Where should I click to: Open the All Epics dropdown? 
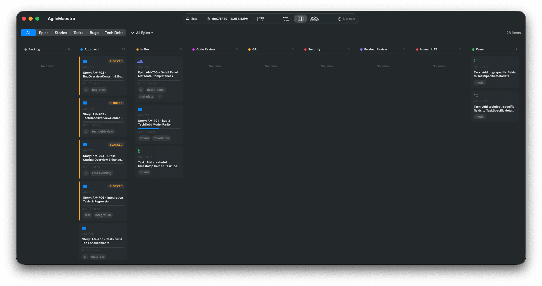[142, 33]
